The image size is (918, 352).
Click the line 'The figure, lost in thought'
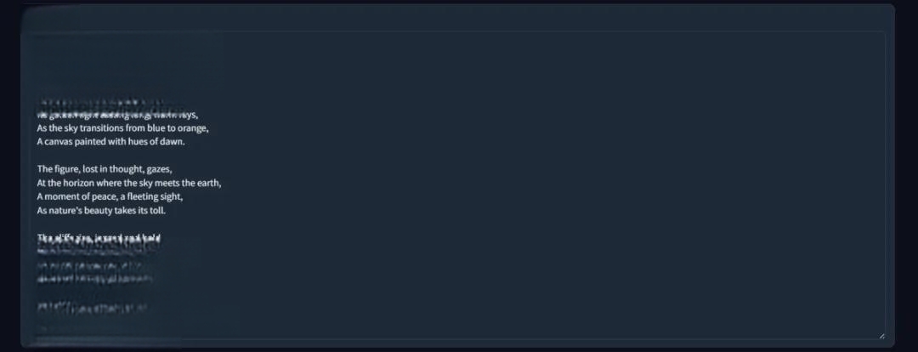click(105, 169)
